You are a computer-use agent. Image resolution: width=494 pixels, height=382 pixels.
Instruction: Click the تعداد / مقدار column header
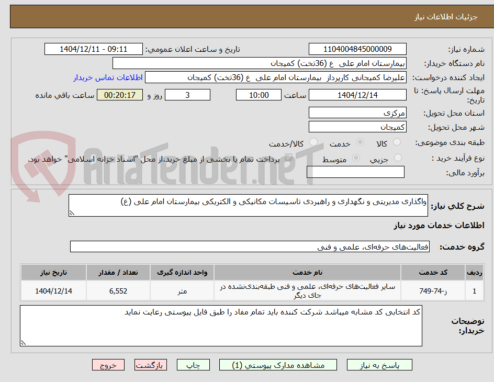[118, 273]
